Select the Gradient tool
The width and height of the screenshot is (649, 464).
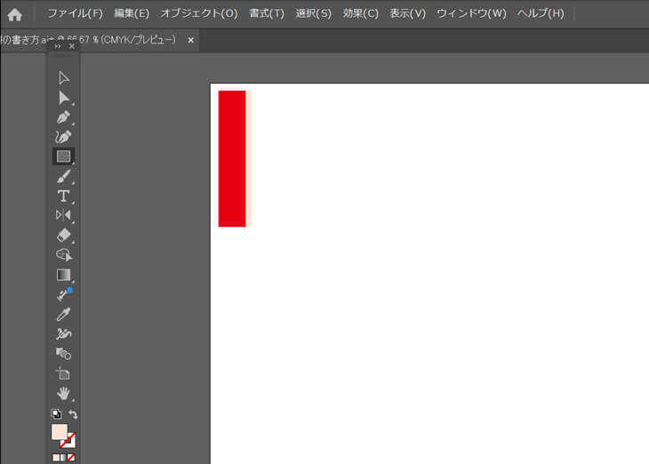pos(63,275)
